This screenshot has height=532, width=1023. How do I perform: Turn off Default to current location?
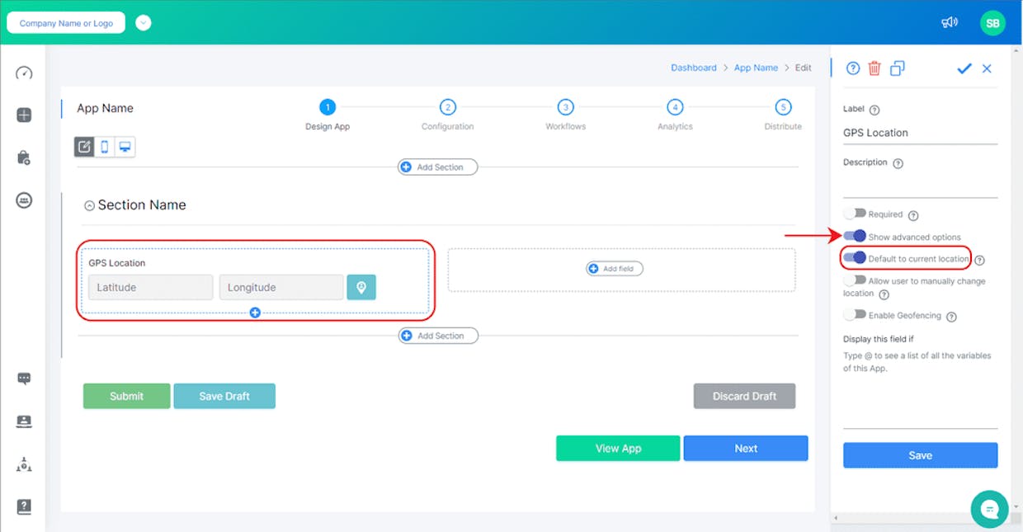(855, 257)
